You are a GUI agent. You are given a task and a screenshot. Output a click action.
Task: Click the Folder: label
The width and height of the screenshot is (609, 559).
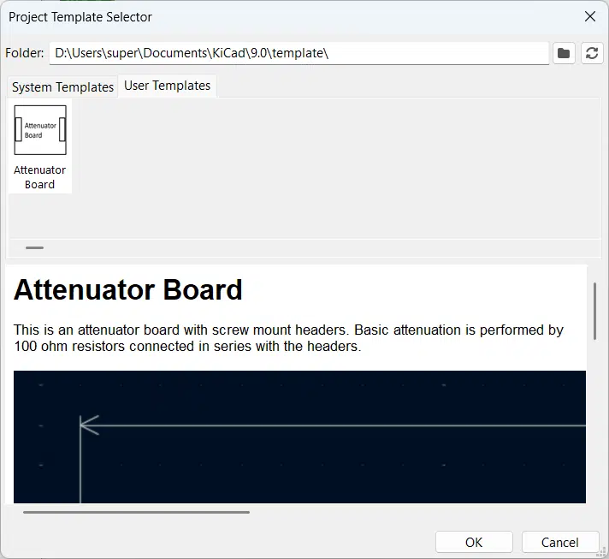pyautogui.click(x=25, y=53)
